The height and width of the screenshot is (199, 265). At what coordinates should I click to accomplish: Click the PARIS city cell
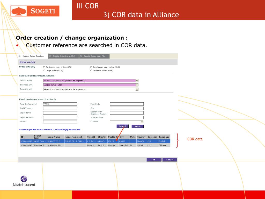pos(124,141)
